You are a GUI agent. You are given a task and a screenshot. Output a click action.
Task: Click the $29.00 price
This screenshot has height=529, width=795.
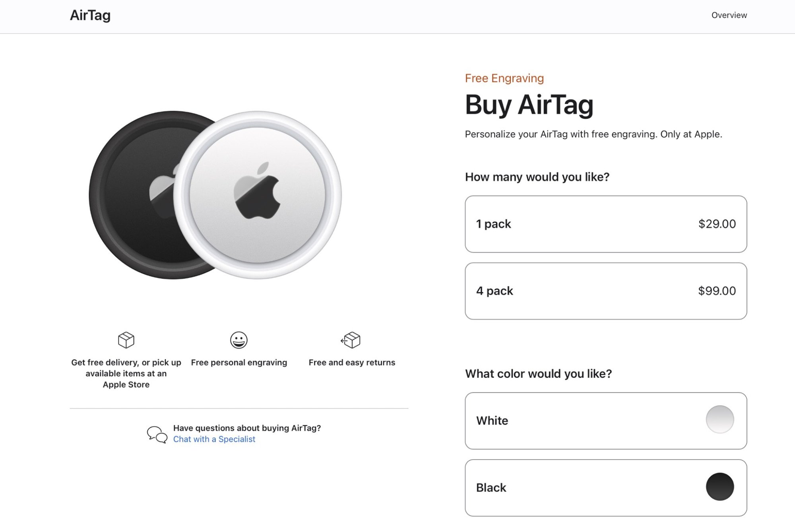(x=717, y=224)
